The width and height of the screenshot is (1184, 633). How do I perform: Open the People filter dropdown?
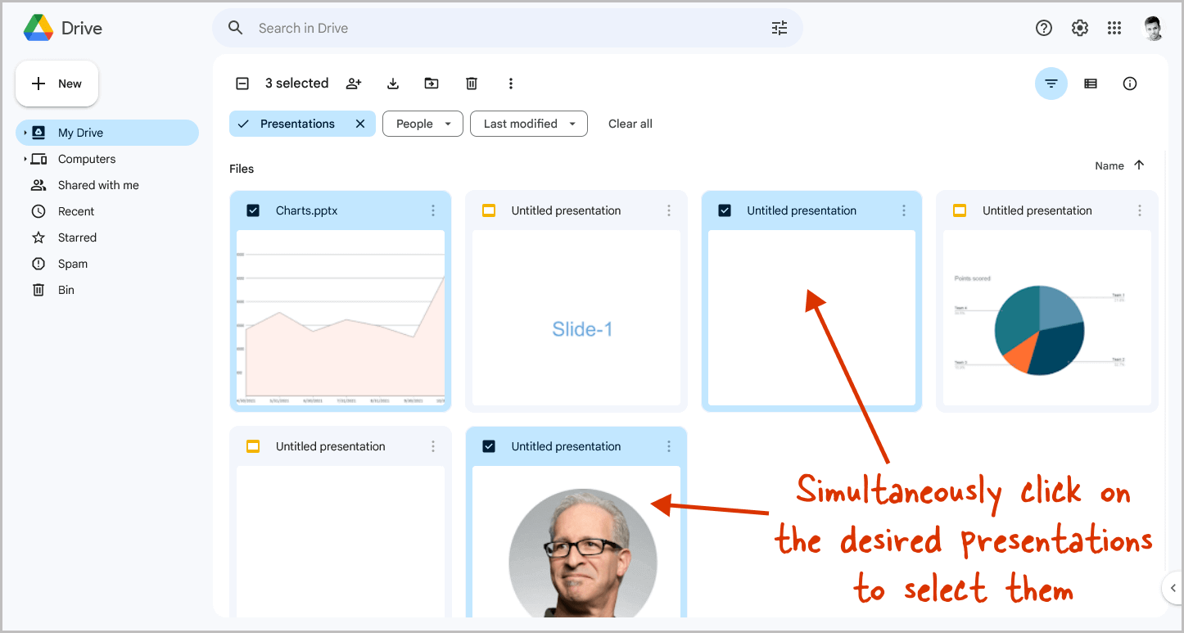[x=423, y=124]
